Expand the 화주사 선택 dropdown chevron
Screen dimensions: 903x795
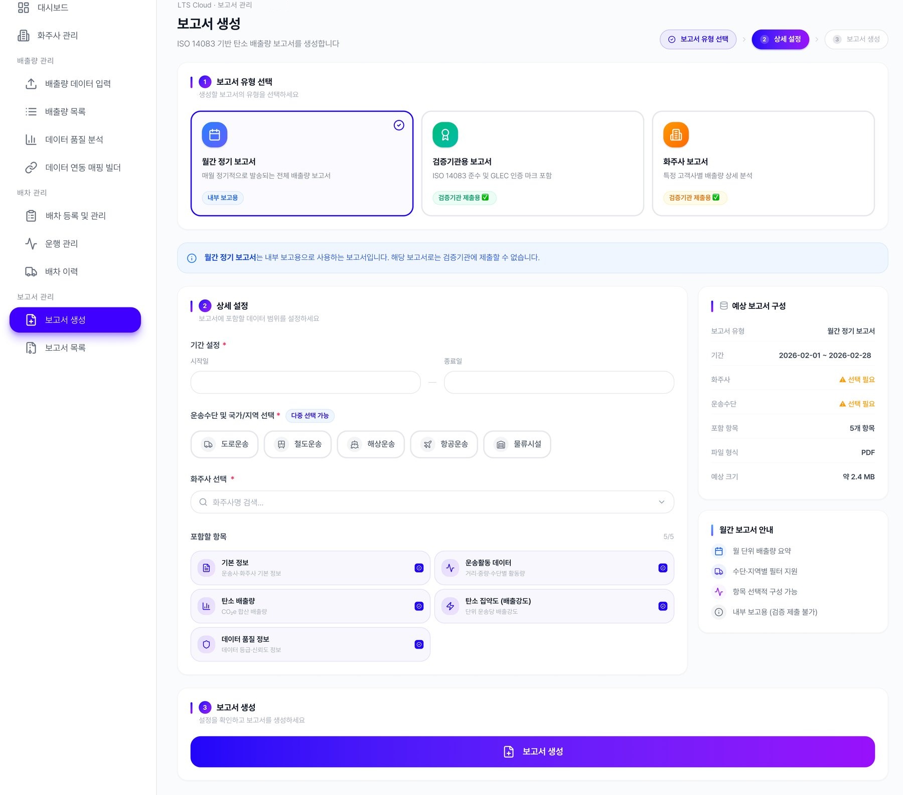pos(662,502)
